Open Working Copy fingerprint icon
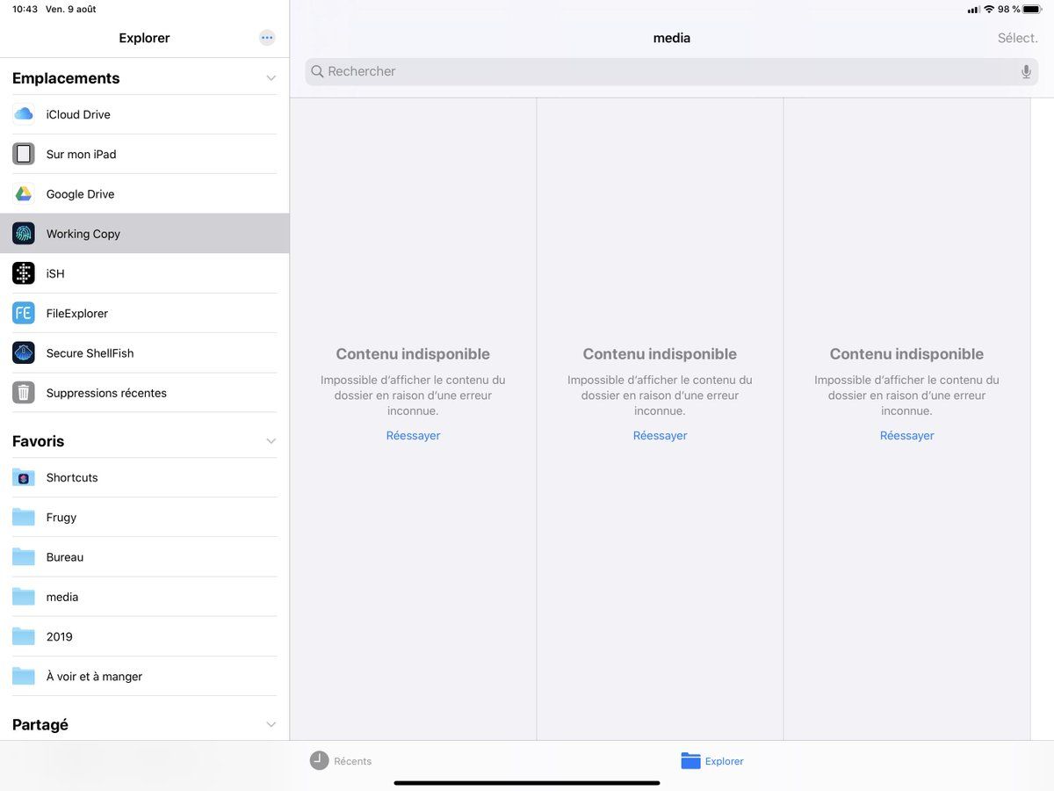This screenshot has height=791, width=1054. (24, 234)
